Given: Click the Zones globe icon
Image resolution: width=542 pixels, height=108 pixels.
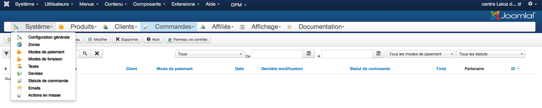Looking at the screenshot, I should coord(19,45).
